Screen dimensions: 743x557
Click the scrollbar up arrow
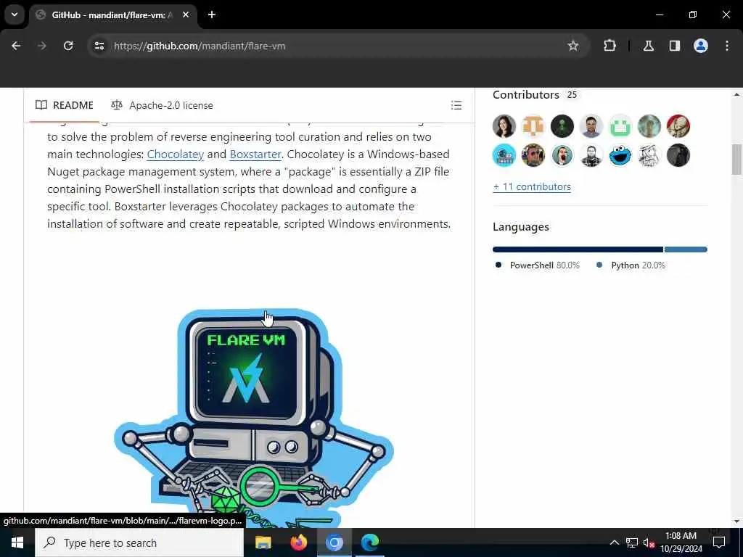pos(736,95)
